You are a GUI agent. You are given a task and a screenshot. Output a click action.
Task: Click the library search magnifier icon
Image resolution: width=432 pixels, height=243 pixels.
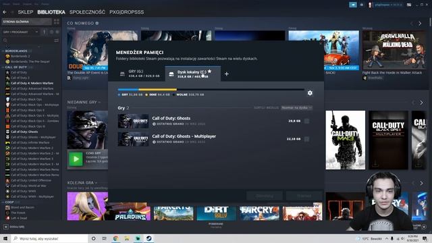[x=5, y=40]
